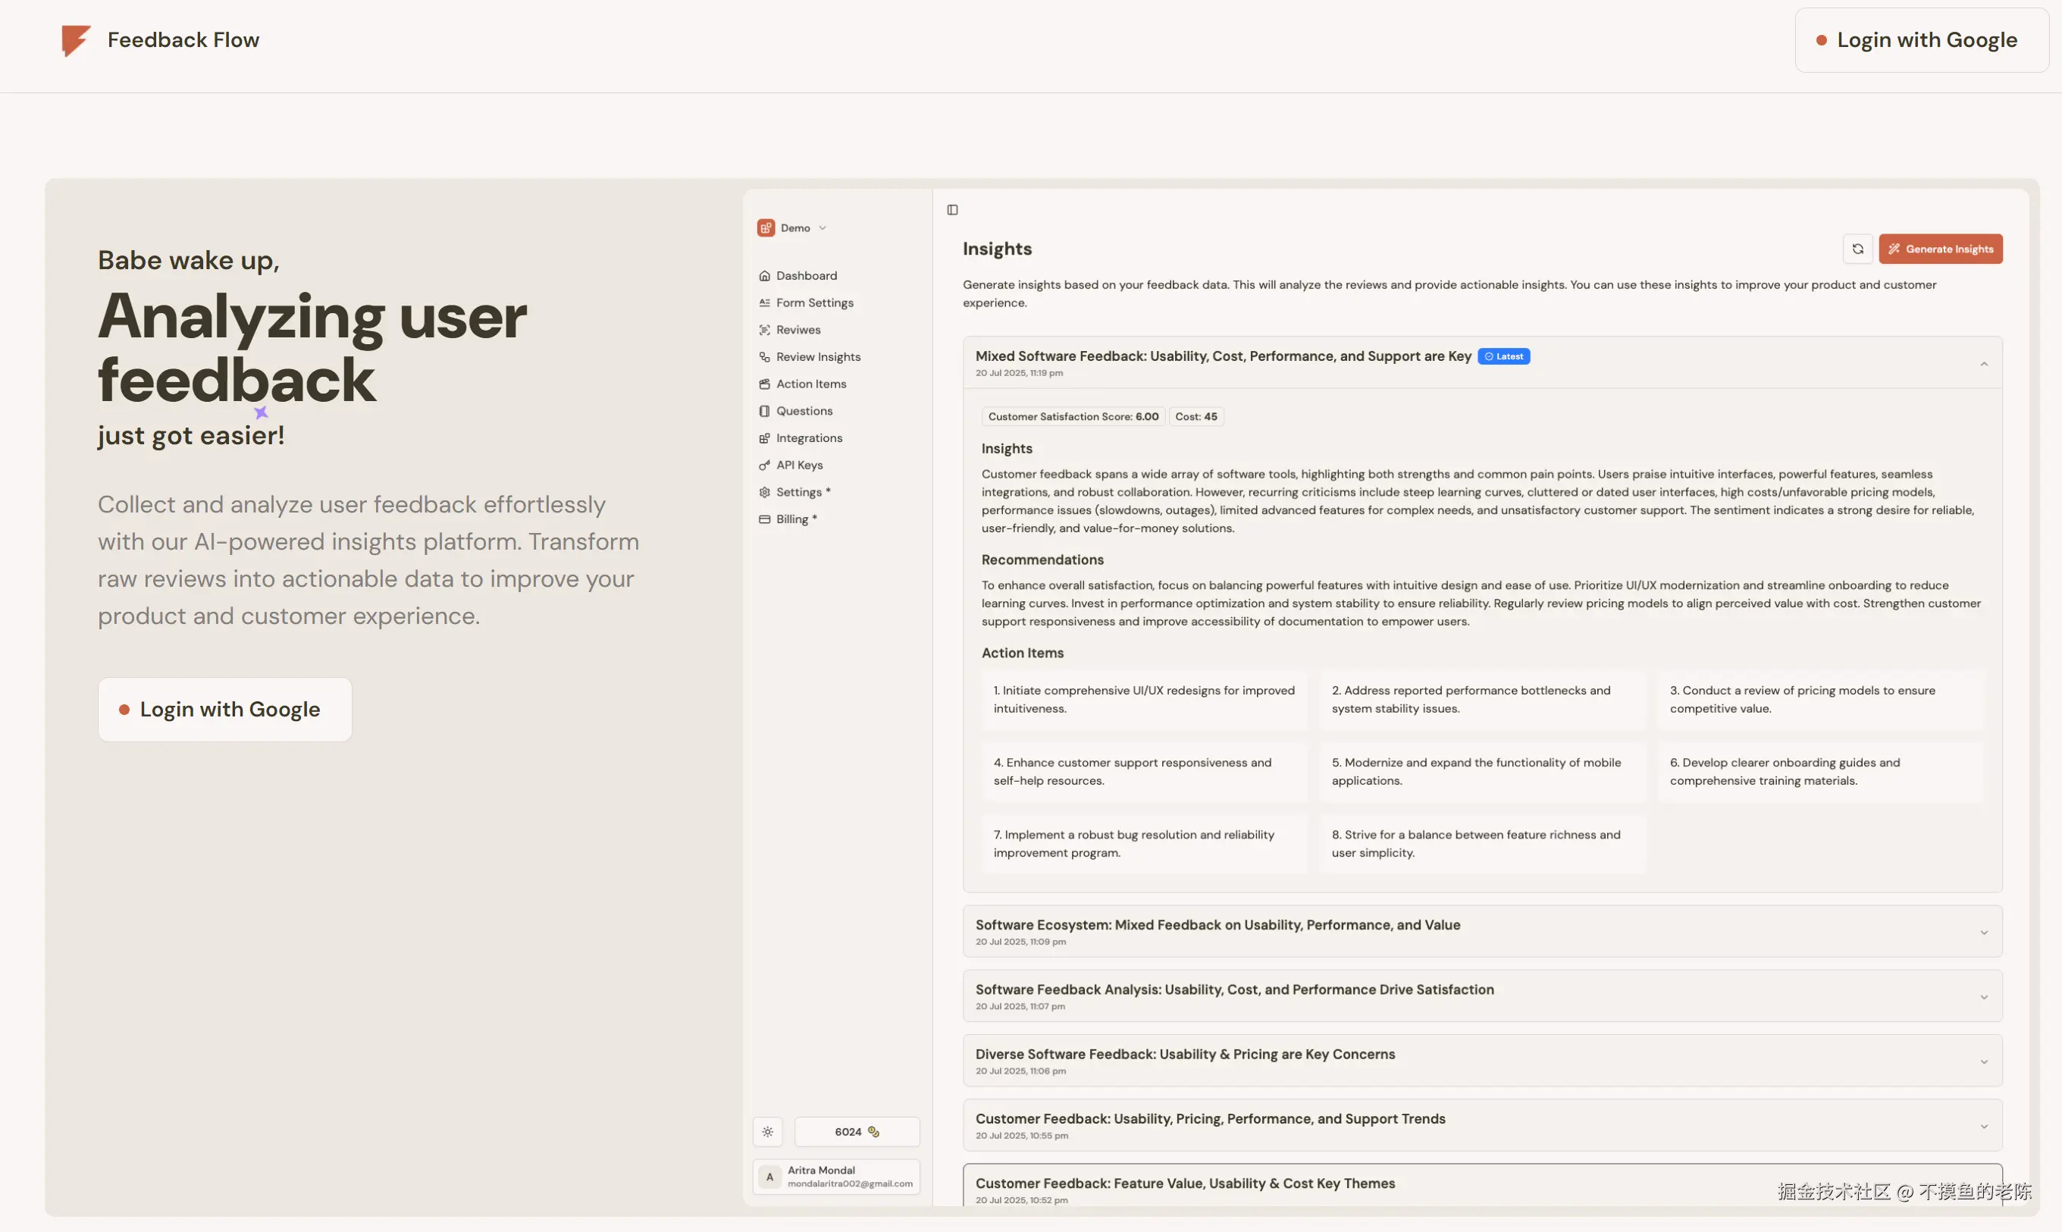The height and width of the screenshot is (1232, 2062).
Task: Open the Demo workspace dropdown
Action: pos(794,227)
